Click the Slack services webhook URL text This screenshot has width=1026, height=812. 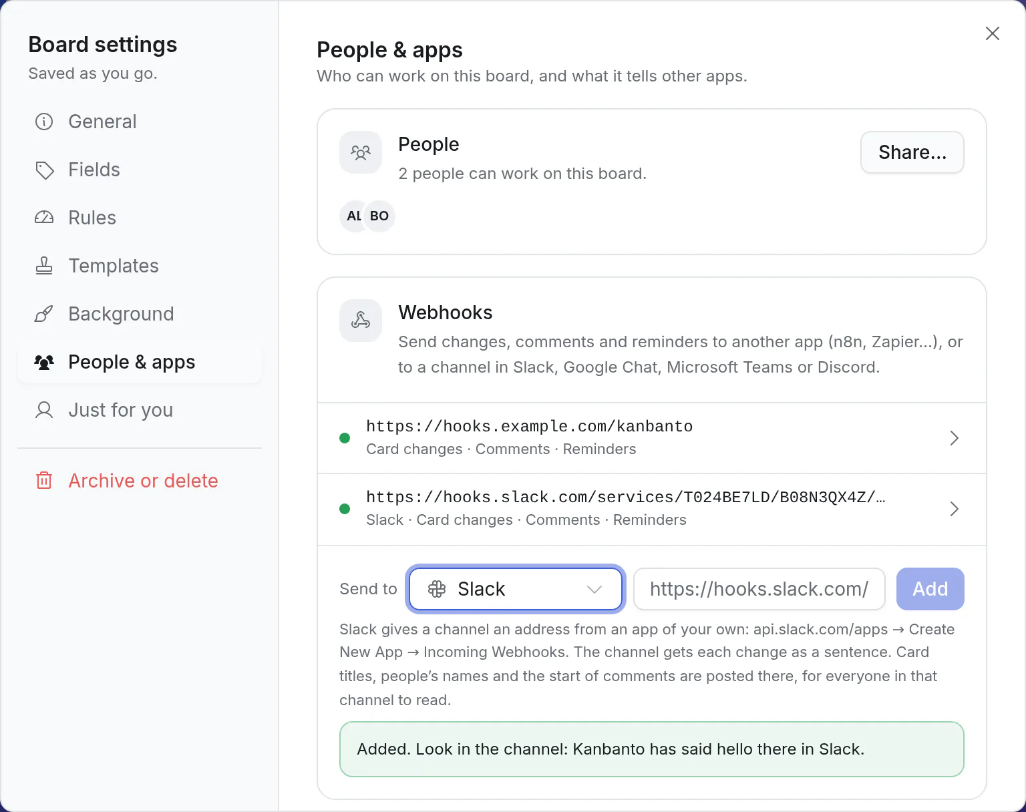pos(626,497)
